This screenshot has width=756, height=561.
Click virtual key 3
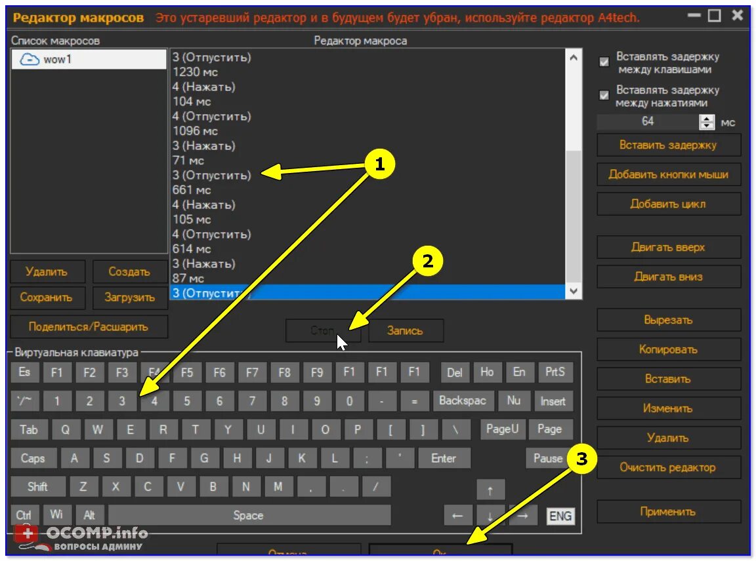122,400
